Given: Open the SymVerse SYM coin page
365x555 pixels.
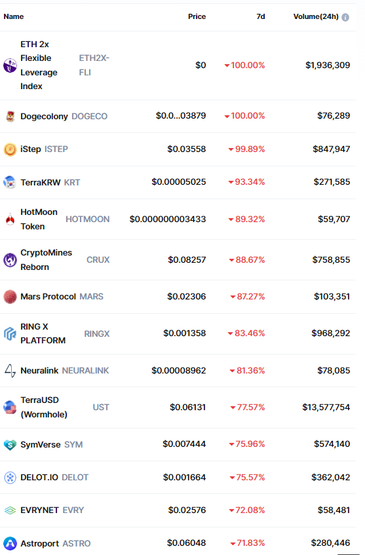Looking at the screenshot, I should tap(51, 444).
